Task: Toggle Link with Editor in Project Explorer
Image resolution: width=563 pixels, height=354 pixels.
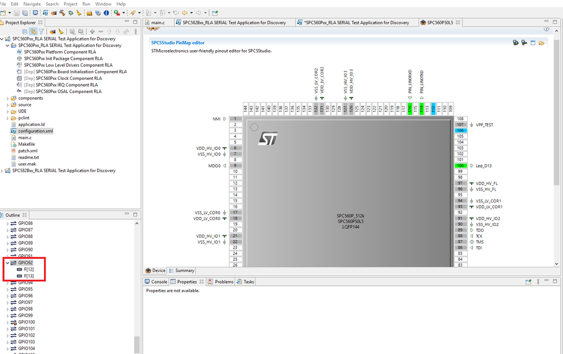Action: pyautogui.click(x=33, y=32)
